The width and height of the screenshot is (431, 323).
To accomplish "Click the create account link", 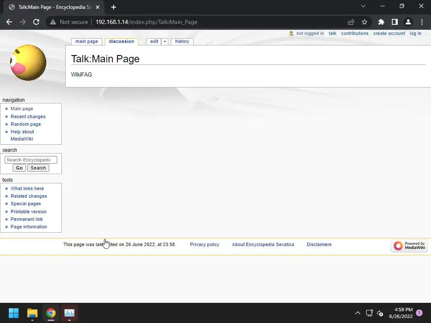I will pos(389,33).
